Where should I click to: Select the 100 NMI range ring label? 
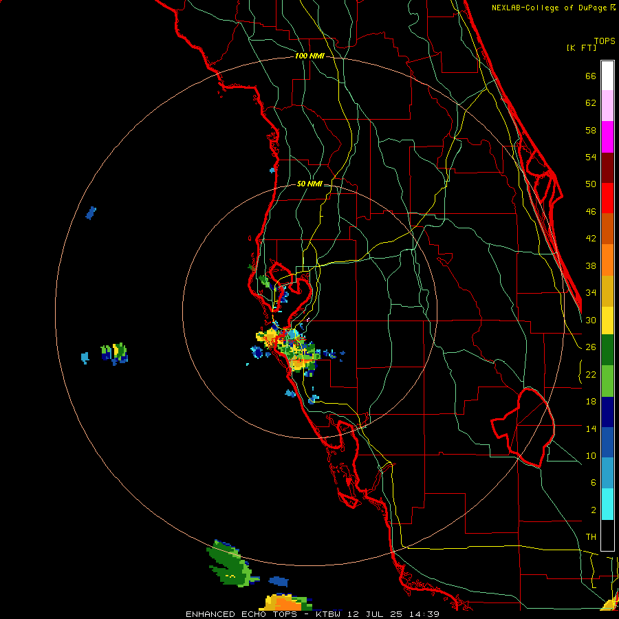(309, 56)
